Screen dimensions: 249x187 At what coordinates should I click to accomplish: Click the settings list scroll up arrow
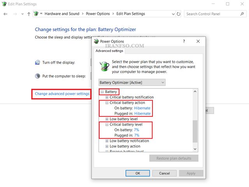(x=195, y=92)
